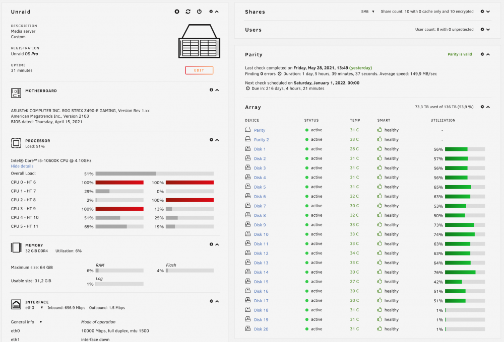Click the server case image
The width and height of the screenshot is (504, 342).
[199, 41]
